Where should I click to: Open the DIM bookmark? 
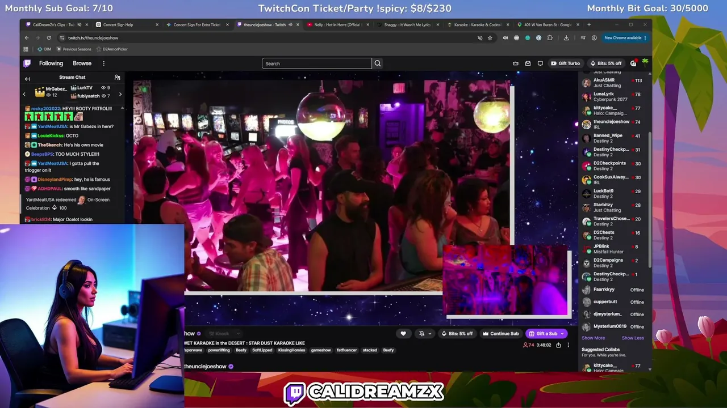click(x=44, y=49)
